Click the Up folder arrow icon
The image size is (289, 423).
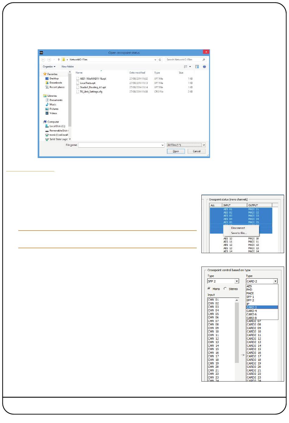tap(59, 60)
